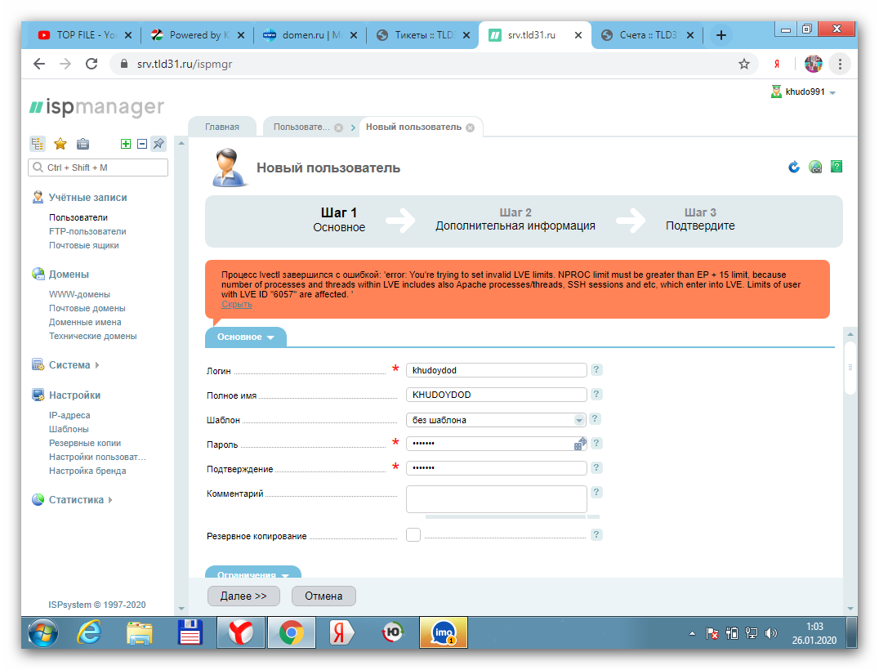Click the favorites star icon in sidebar
Image resolution: width=879 pixels, height=670 pixels.
pos(60,144)
